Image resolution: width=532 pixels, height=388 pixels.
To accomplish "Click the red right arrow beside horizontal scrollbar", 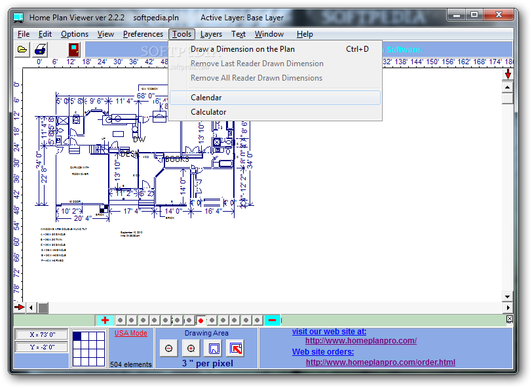I will [20, 307].
